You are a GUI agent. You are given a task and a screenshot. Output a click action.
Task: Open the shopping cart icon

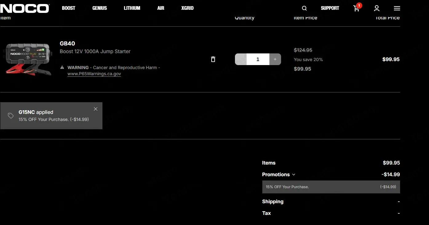pyautogui.click(x=356, y=8)
